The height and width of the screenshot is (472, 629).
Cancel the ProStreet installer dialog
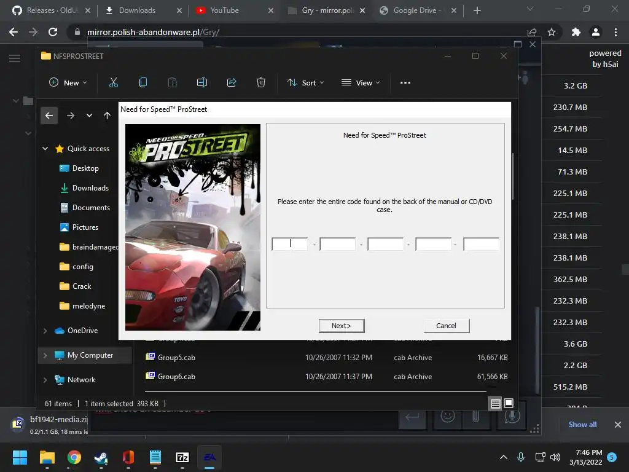(x=446, y=326)
